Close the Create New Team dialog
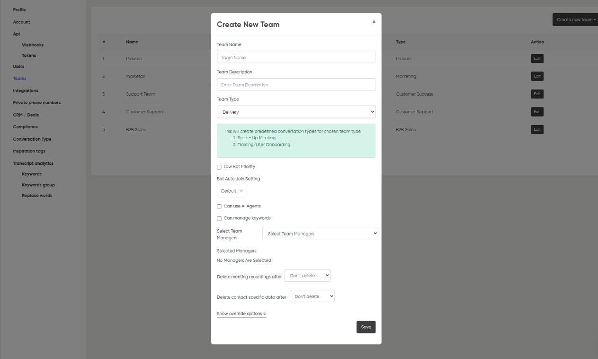This screenshot has height=359, width=598. pyautogui.click(x=374, y=22)
